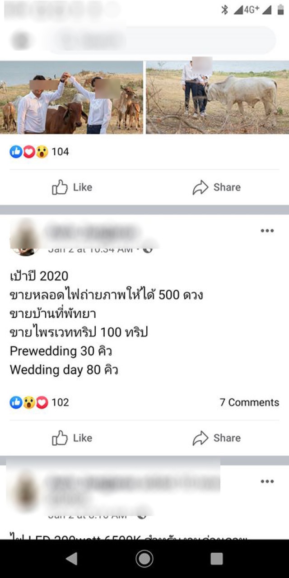Open the left photo of the couple holding hands
This screenshot has height=578, width=289.
(x=71, y=98)
